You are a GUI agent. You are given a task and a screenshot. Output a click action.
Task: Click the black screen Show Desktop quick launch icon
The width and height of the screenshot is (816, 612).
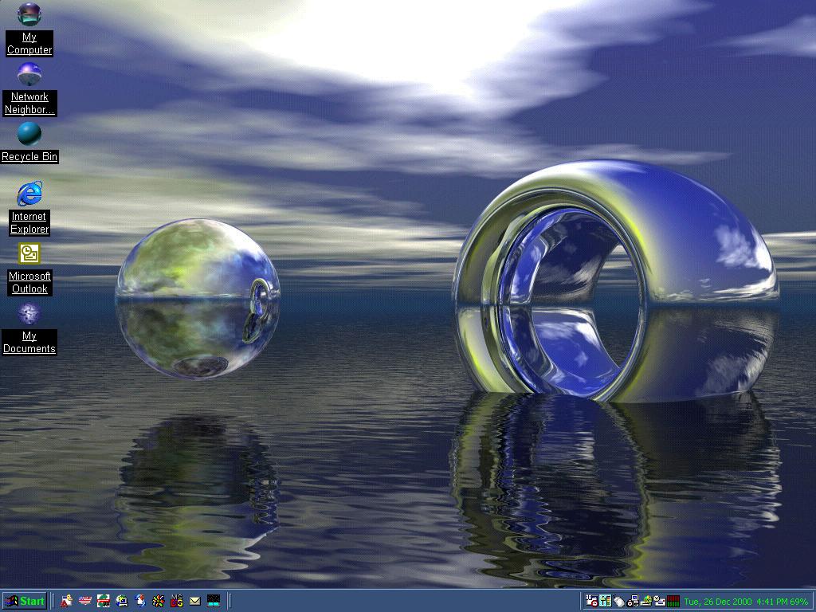coord(214,601)
